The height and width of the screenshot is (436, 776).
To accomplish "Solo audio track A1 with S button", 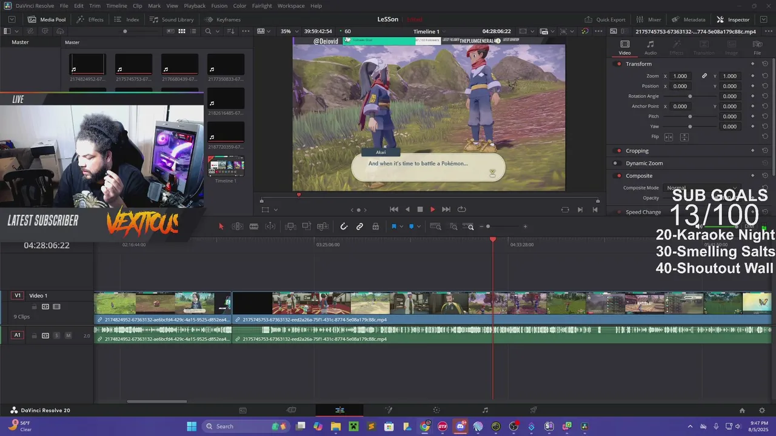I will (56, 335).
